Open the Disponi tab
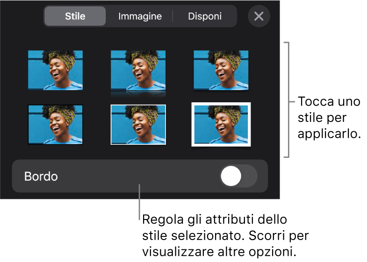Viewport: 367px width, 262px height. 205,16
